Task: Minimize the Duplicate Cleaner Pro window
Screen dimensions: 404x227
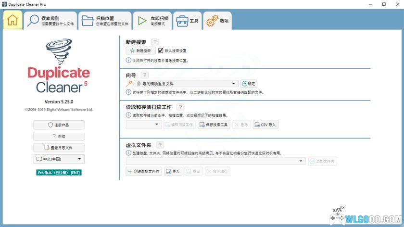Action: coord(370,4)
